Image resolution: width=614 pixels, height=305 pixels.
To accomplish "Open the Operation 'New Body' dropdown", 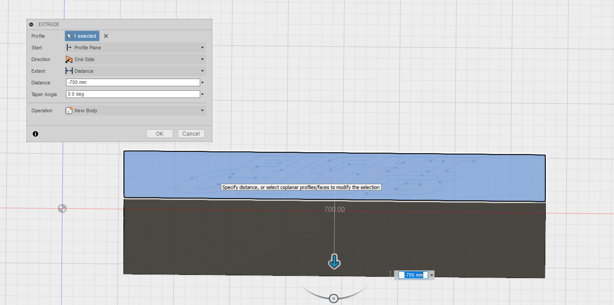I will (x=135, y=111).
